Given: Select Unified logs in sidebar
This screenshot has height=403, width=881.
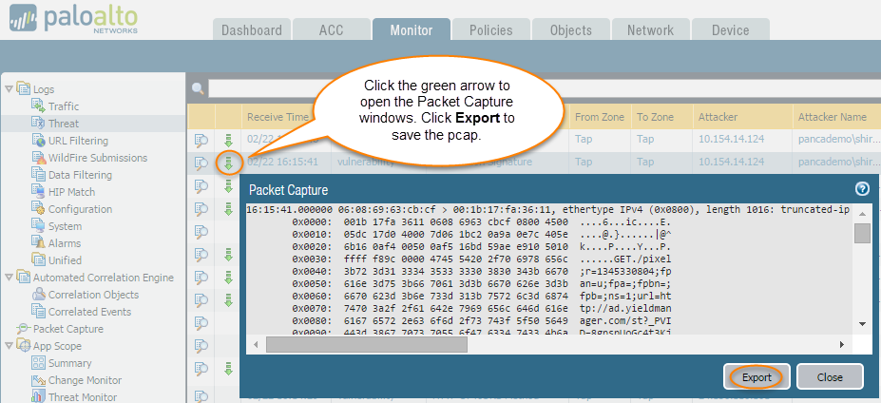Looking at the screenshot, I should pos(65,260).
